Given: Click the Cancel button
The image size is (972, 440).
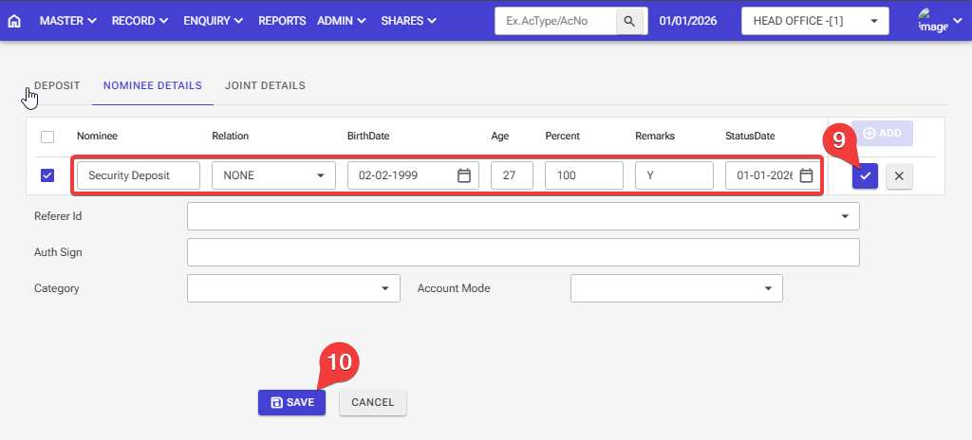Looking at the screenshot, I should [x=373, y=402].
